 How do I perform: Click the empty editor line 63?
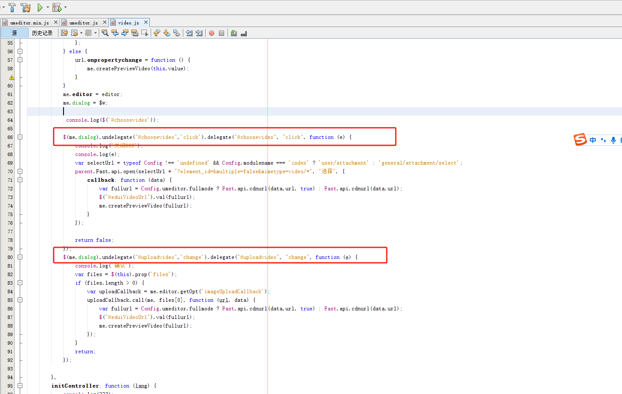(325, 111)
